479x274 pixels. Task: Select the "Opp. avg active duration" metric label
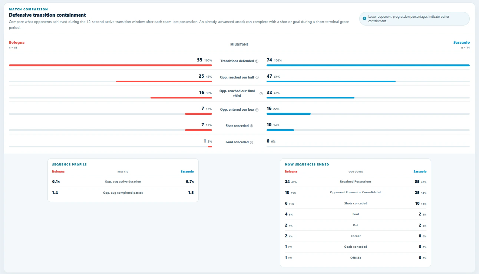123,182
